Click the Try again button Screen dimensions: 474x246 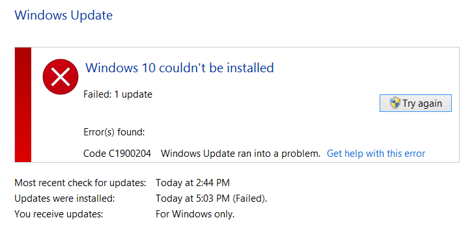pyautogui.click(x=415, y=103)
